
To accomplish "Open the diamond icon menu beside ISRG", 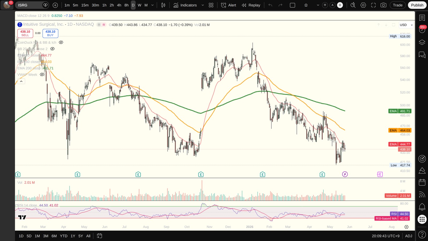I will click(x=45, y=5).
